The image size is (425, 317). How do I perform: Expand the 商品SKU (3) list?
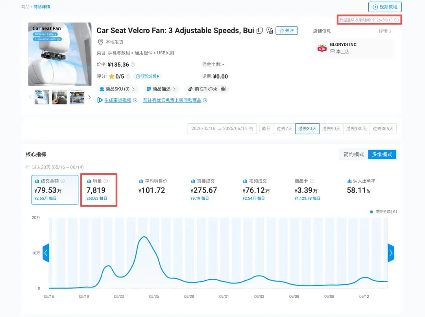(117, 89)
